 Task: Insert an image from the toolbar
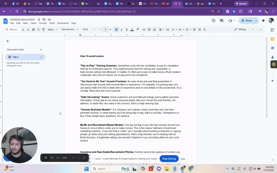154,30
